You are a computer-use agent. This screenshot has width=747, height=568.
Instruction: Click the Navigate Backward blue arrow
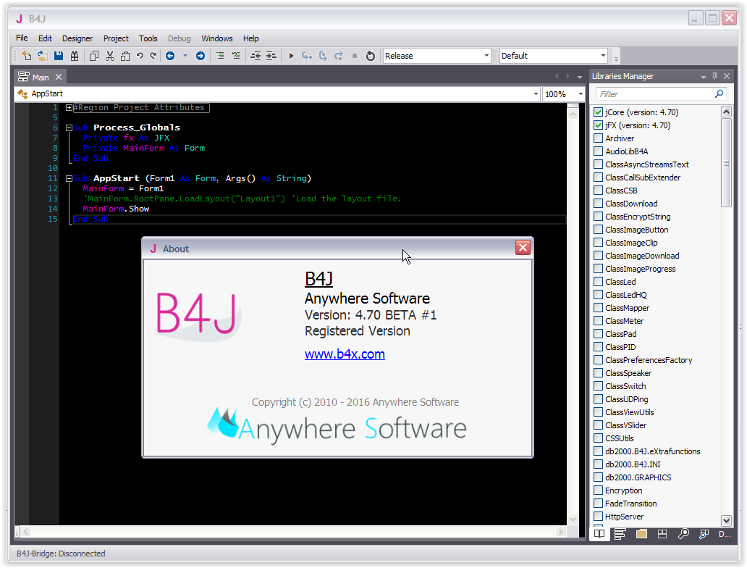point(170,56)
